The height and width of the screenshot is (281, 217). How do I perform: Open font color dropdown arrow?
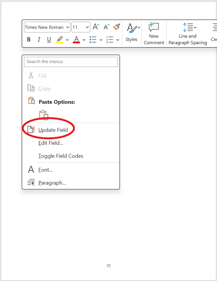coord(84,40)
